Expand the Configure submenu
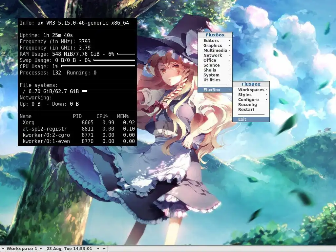The width and height of the screenshot is (336, 252). pyautogui.click(x=251, y=100)
